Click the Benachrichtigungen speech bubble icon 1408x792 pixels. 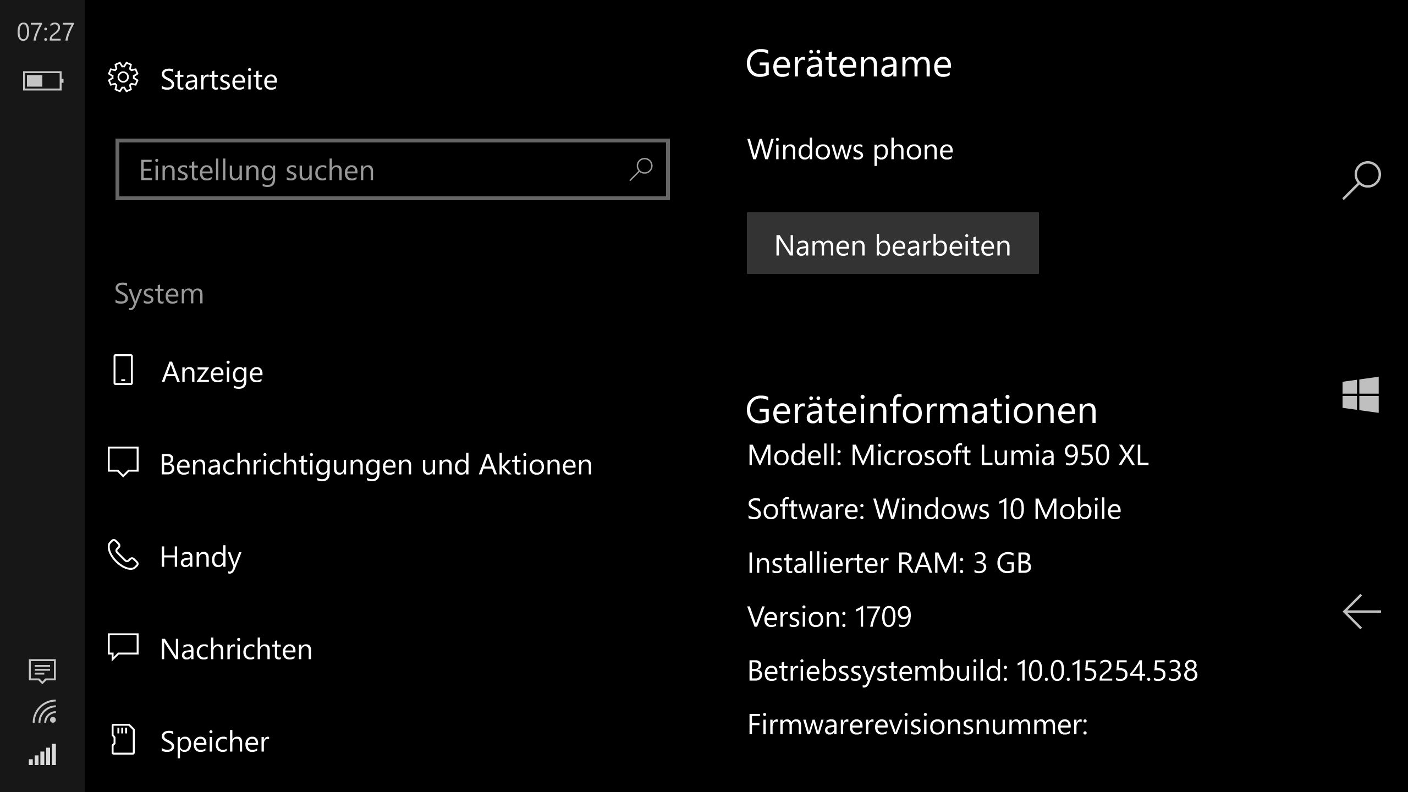[x=123, y=462]
